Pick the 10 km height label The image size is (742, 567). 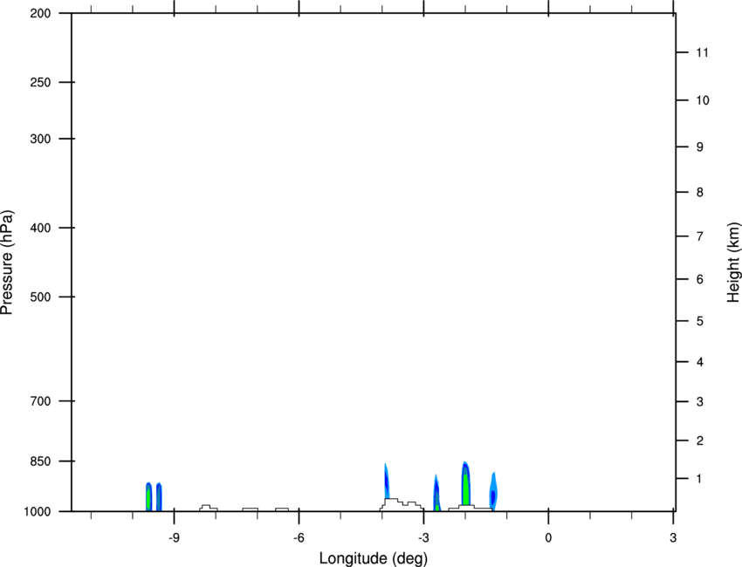click(x=703, y=100)
